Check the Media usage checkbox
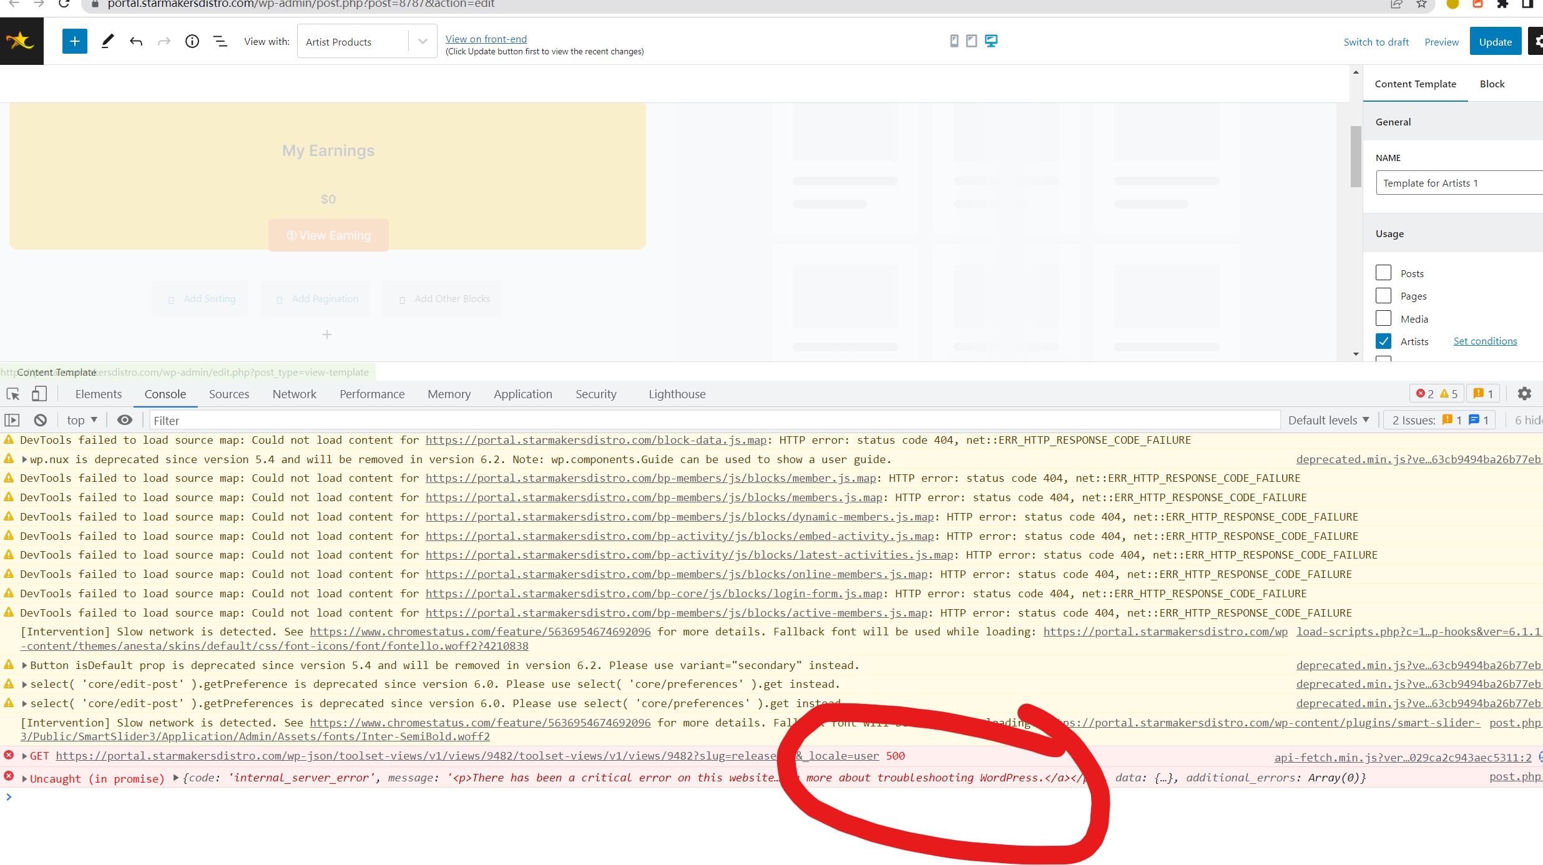 tap(1383, 318)
